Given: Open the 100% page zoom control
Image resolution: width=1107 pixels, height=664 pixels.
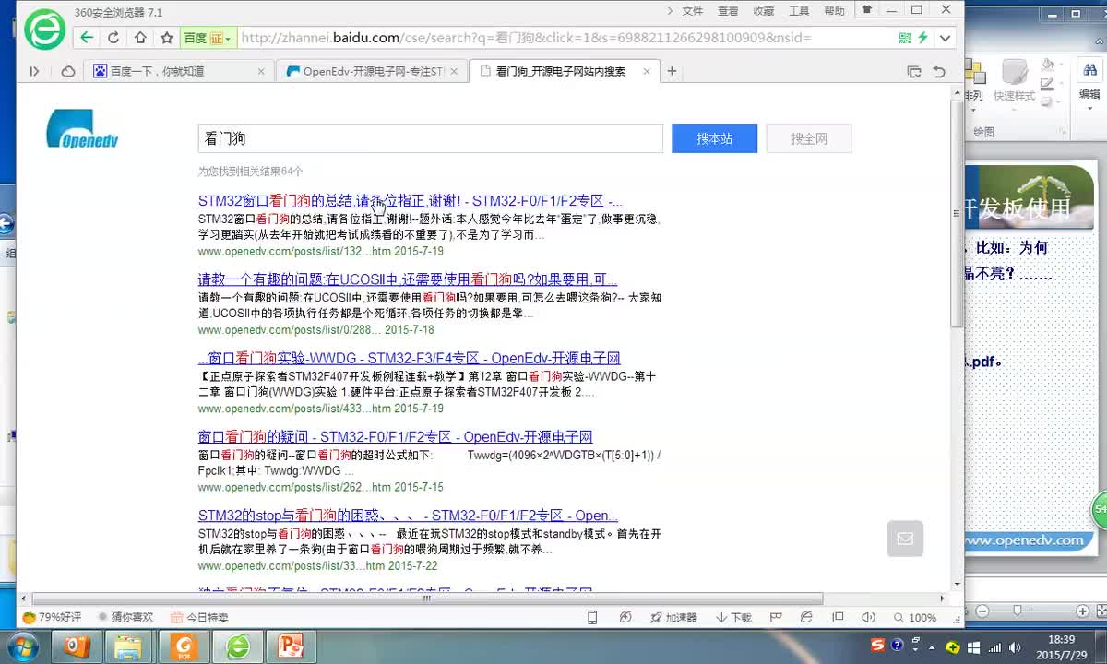Looking at the screenshot, I should (x=914, y=617).
